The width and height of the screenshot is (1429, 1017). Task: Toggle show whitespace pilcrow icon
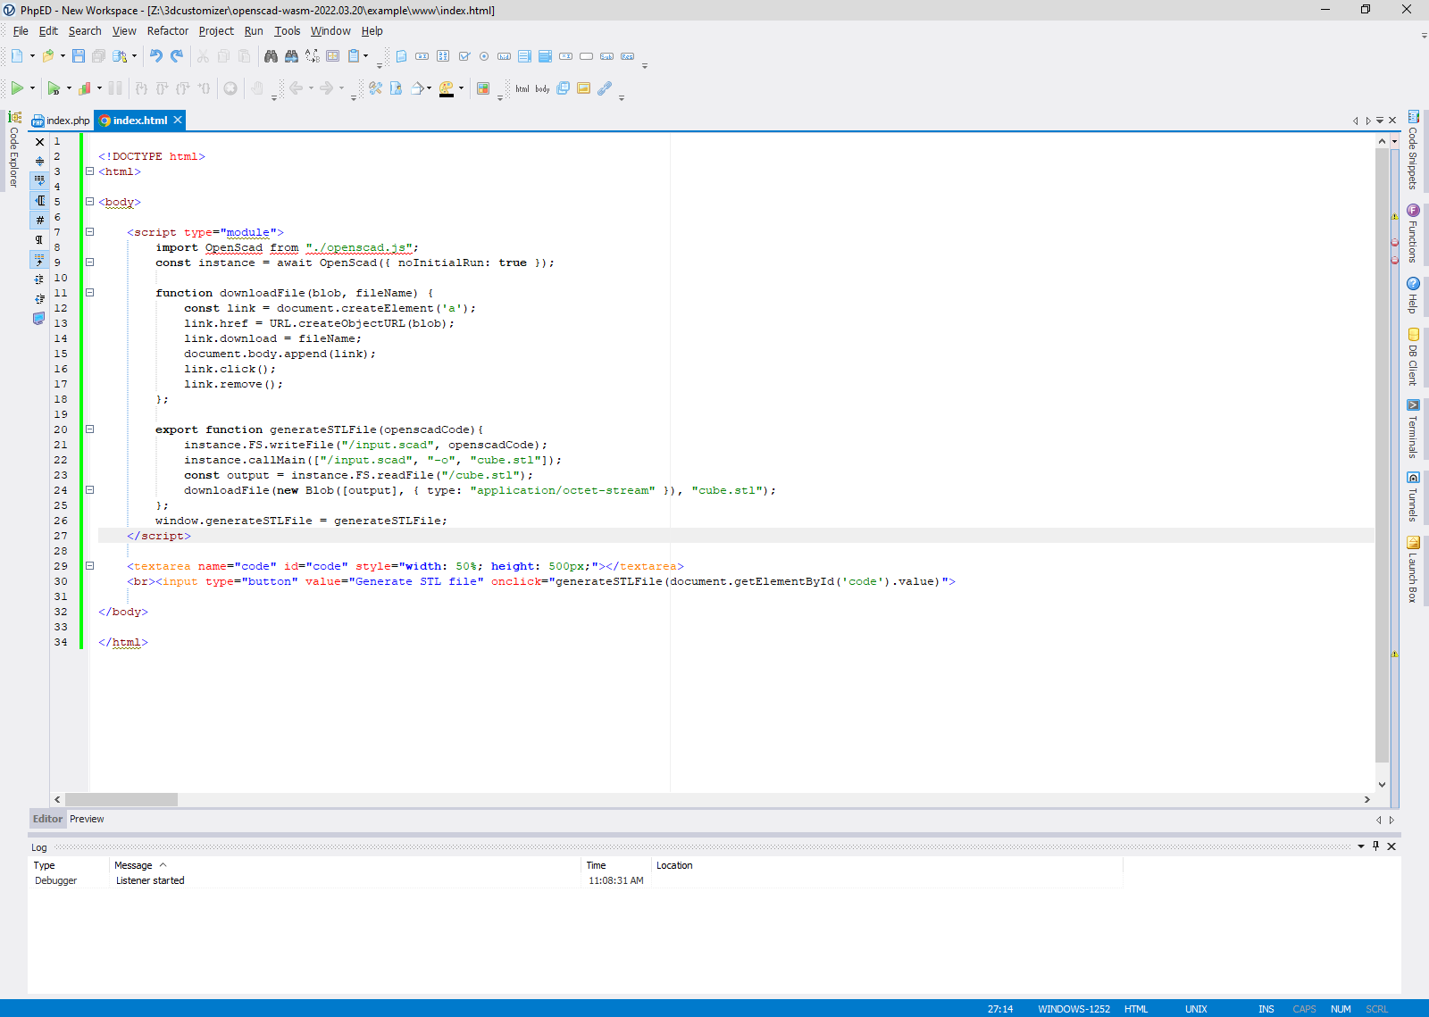[39, 239]
